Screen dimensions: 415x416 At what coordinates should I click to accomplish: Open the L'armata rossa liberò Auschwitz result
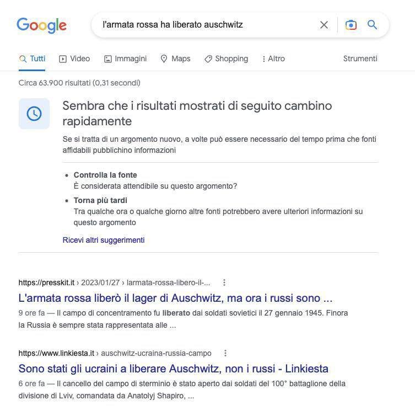click(x=175, y=298)
